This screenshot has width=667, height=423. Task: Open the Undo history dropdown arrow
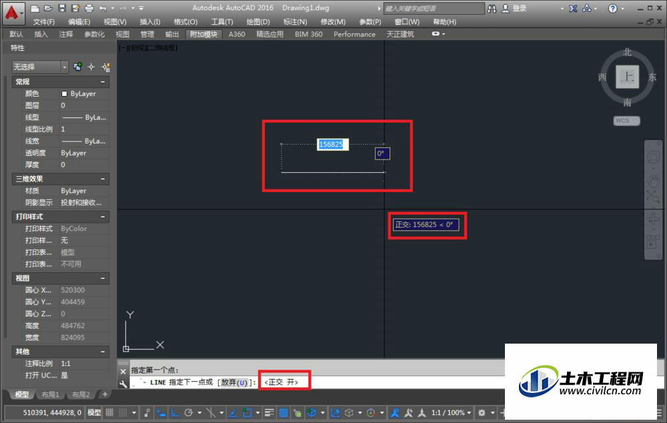coord(112,8)
